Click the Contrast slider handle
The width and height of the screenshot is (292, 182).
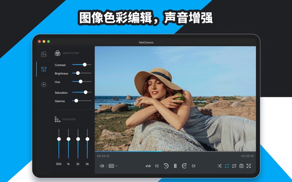85,64
